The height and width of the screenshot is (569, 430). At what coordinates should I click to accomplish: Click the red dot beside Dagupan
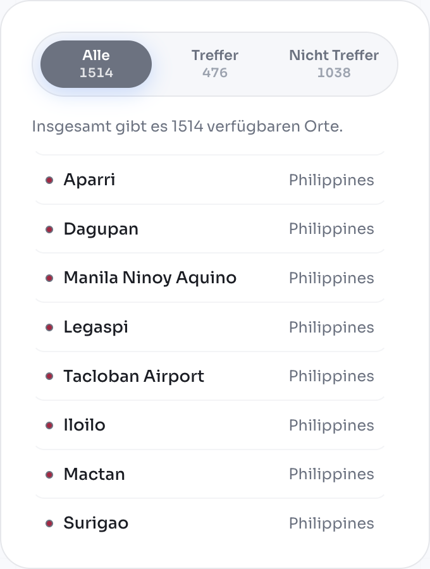pos(49,229)
